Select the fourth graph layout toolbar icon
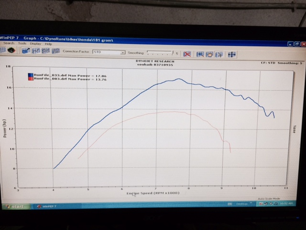This screenshot has width=306, height=230. pyautogui.click(x=55, y=51)
